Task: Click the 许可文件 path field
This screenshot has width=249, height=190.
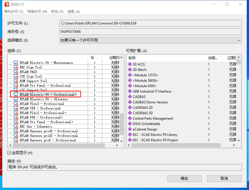Action: (x=150, y=23)
